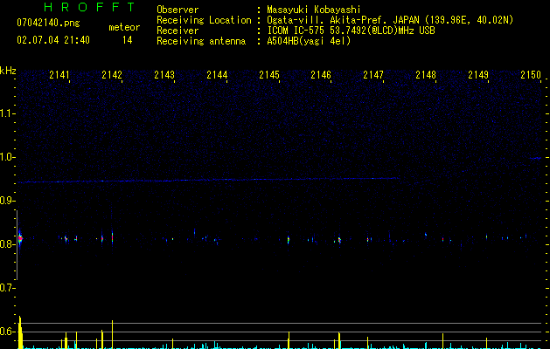Click the ICOM IC-575 receiver text
Screen dimensions: 550x349
[351, 31]
